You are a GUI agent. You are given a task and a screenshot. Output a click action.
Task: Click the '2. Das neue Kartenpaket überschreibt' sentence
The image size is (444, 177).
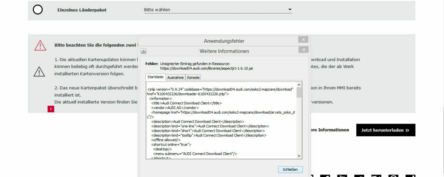tap(96, 88)
